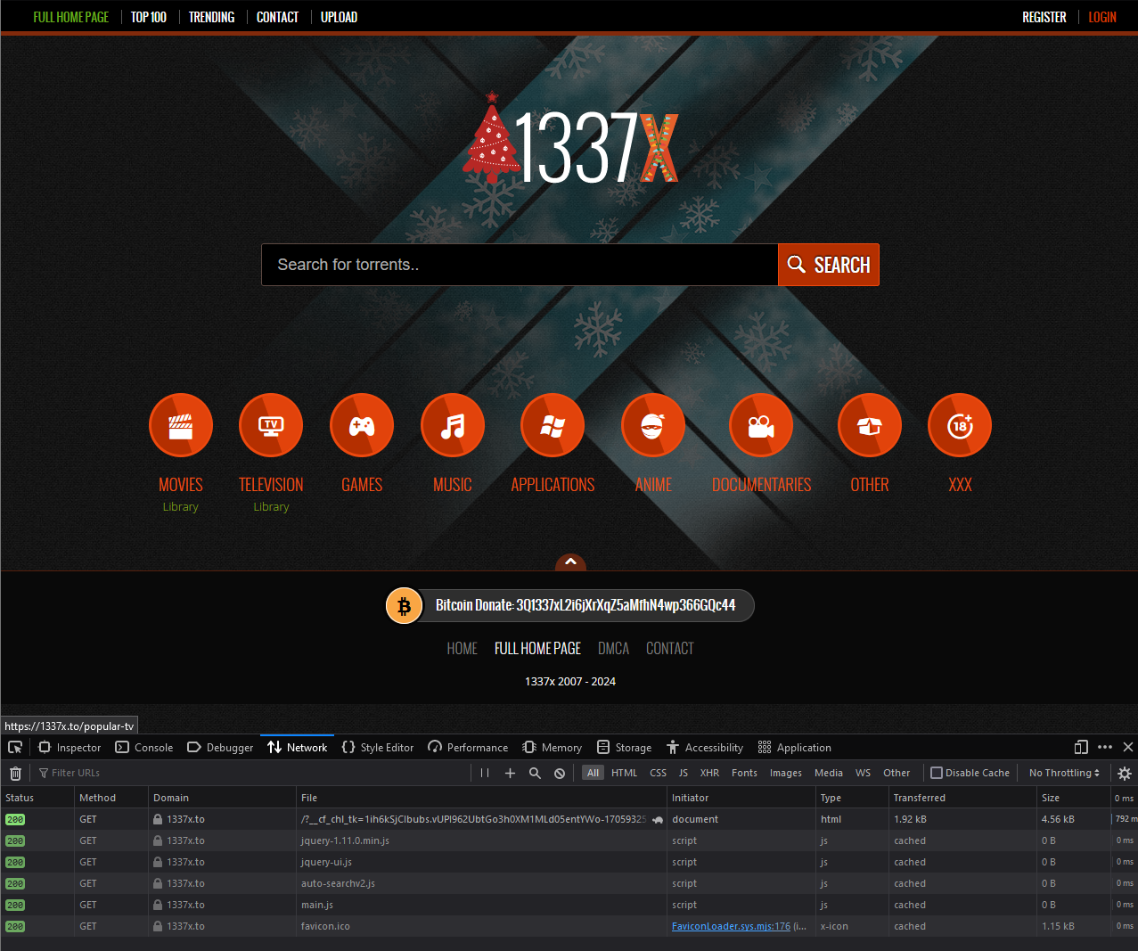Pause network request recording
Viewport: 1138px width, 951px height.
(484, 773)
